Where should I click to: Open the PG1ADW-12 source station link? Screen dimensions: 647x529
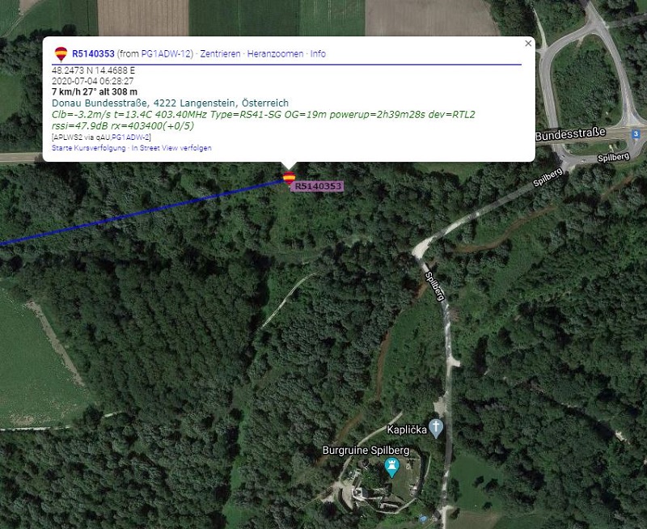click(166, 53)
